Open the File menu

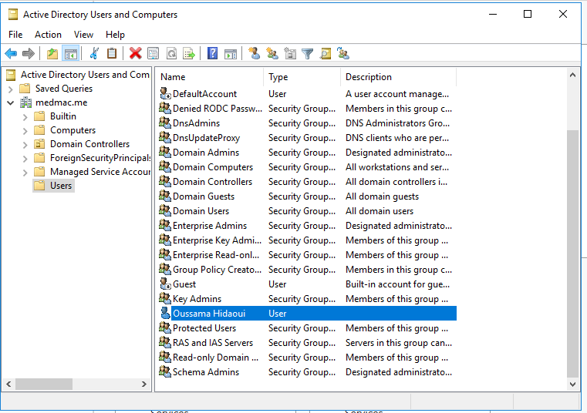pyautogui.click(x=15, y=35)
